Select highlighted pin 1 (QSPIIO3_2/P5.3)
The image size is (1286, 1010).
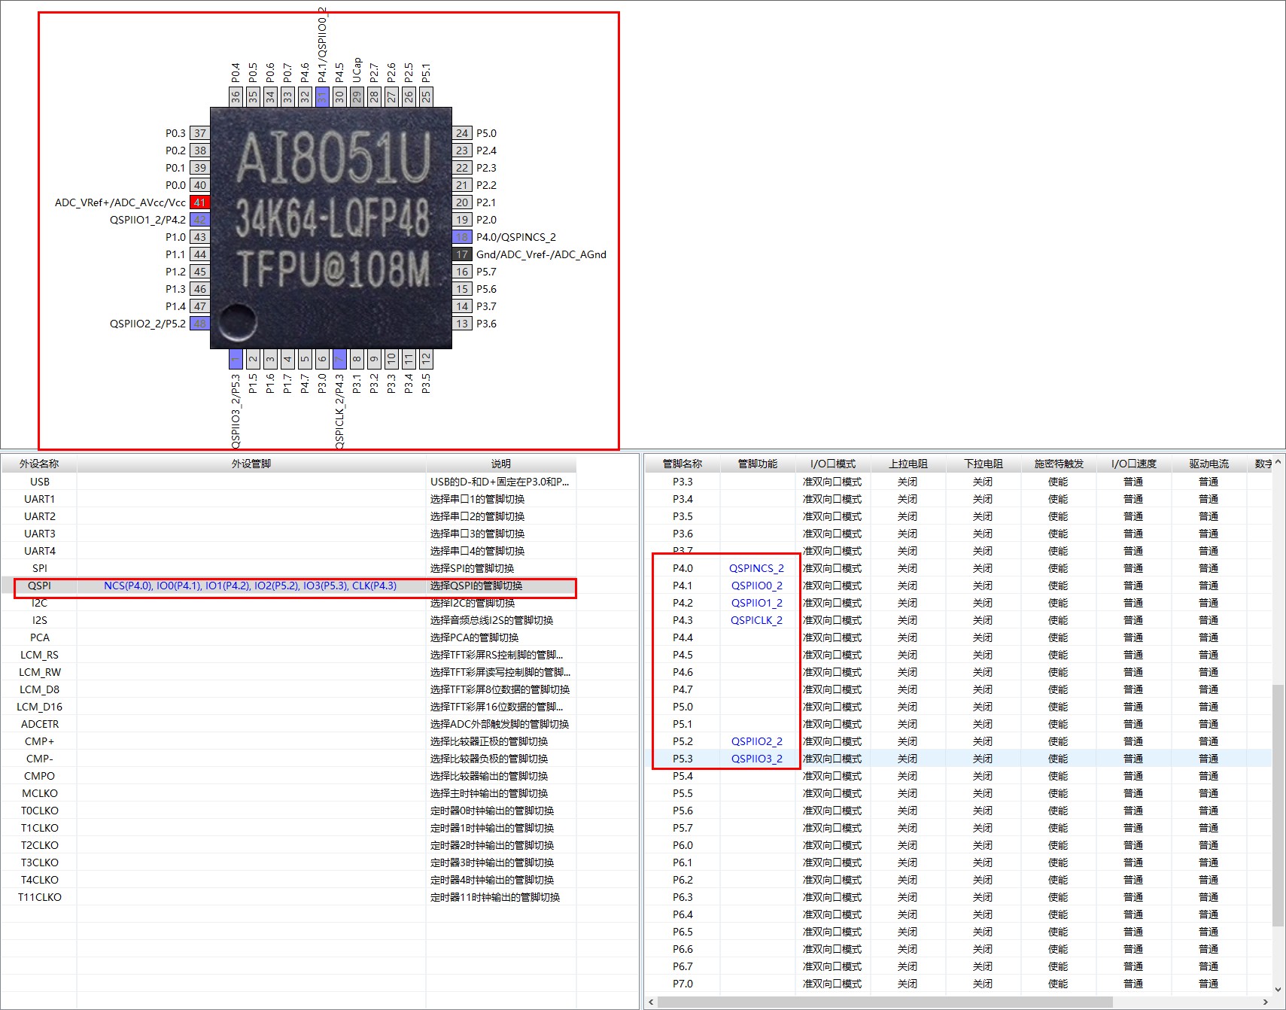tap(236, 359)
